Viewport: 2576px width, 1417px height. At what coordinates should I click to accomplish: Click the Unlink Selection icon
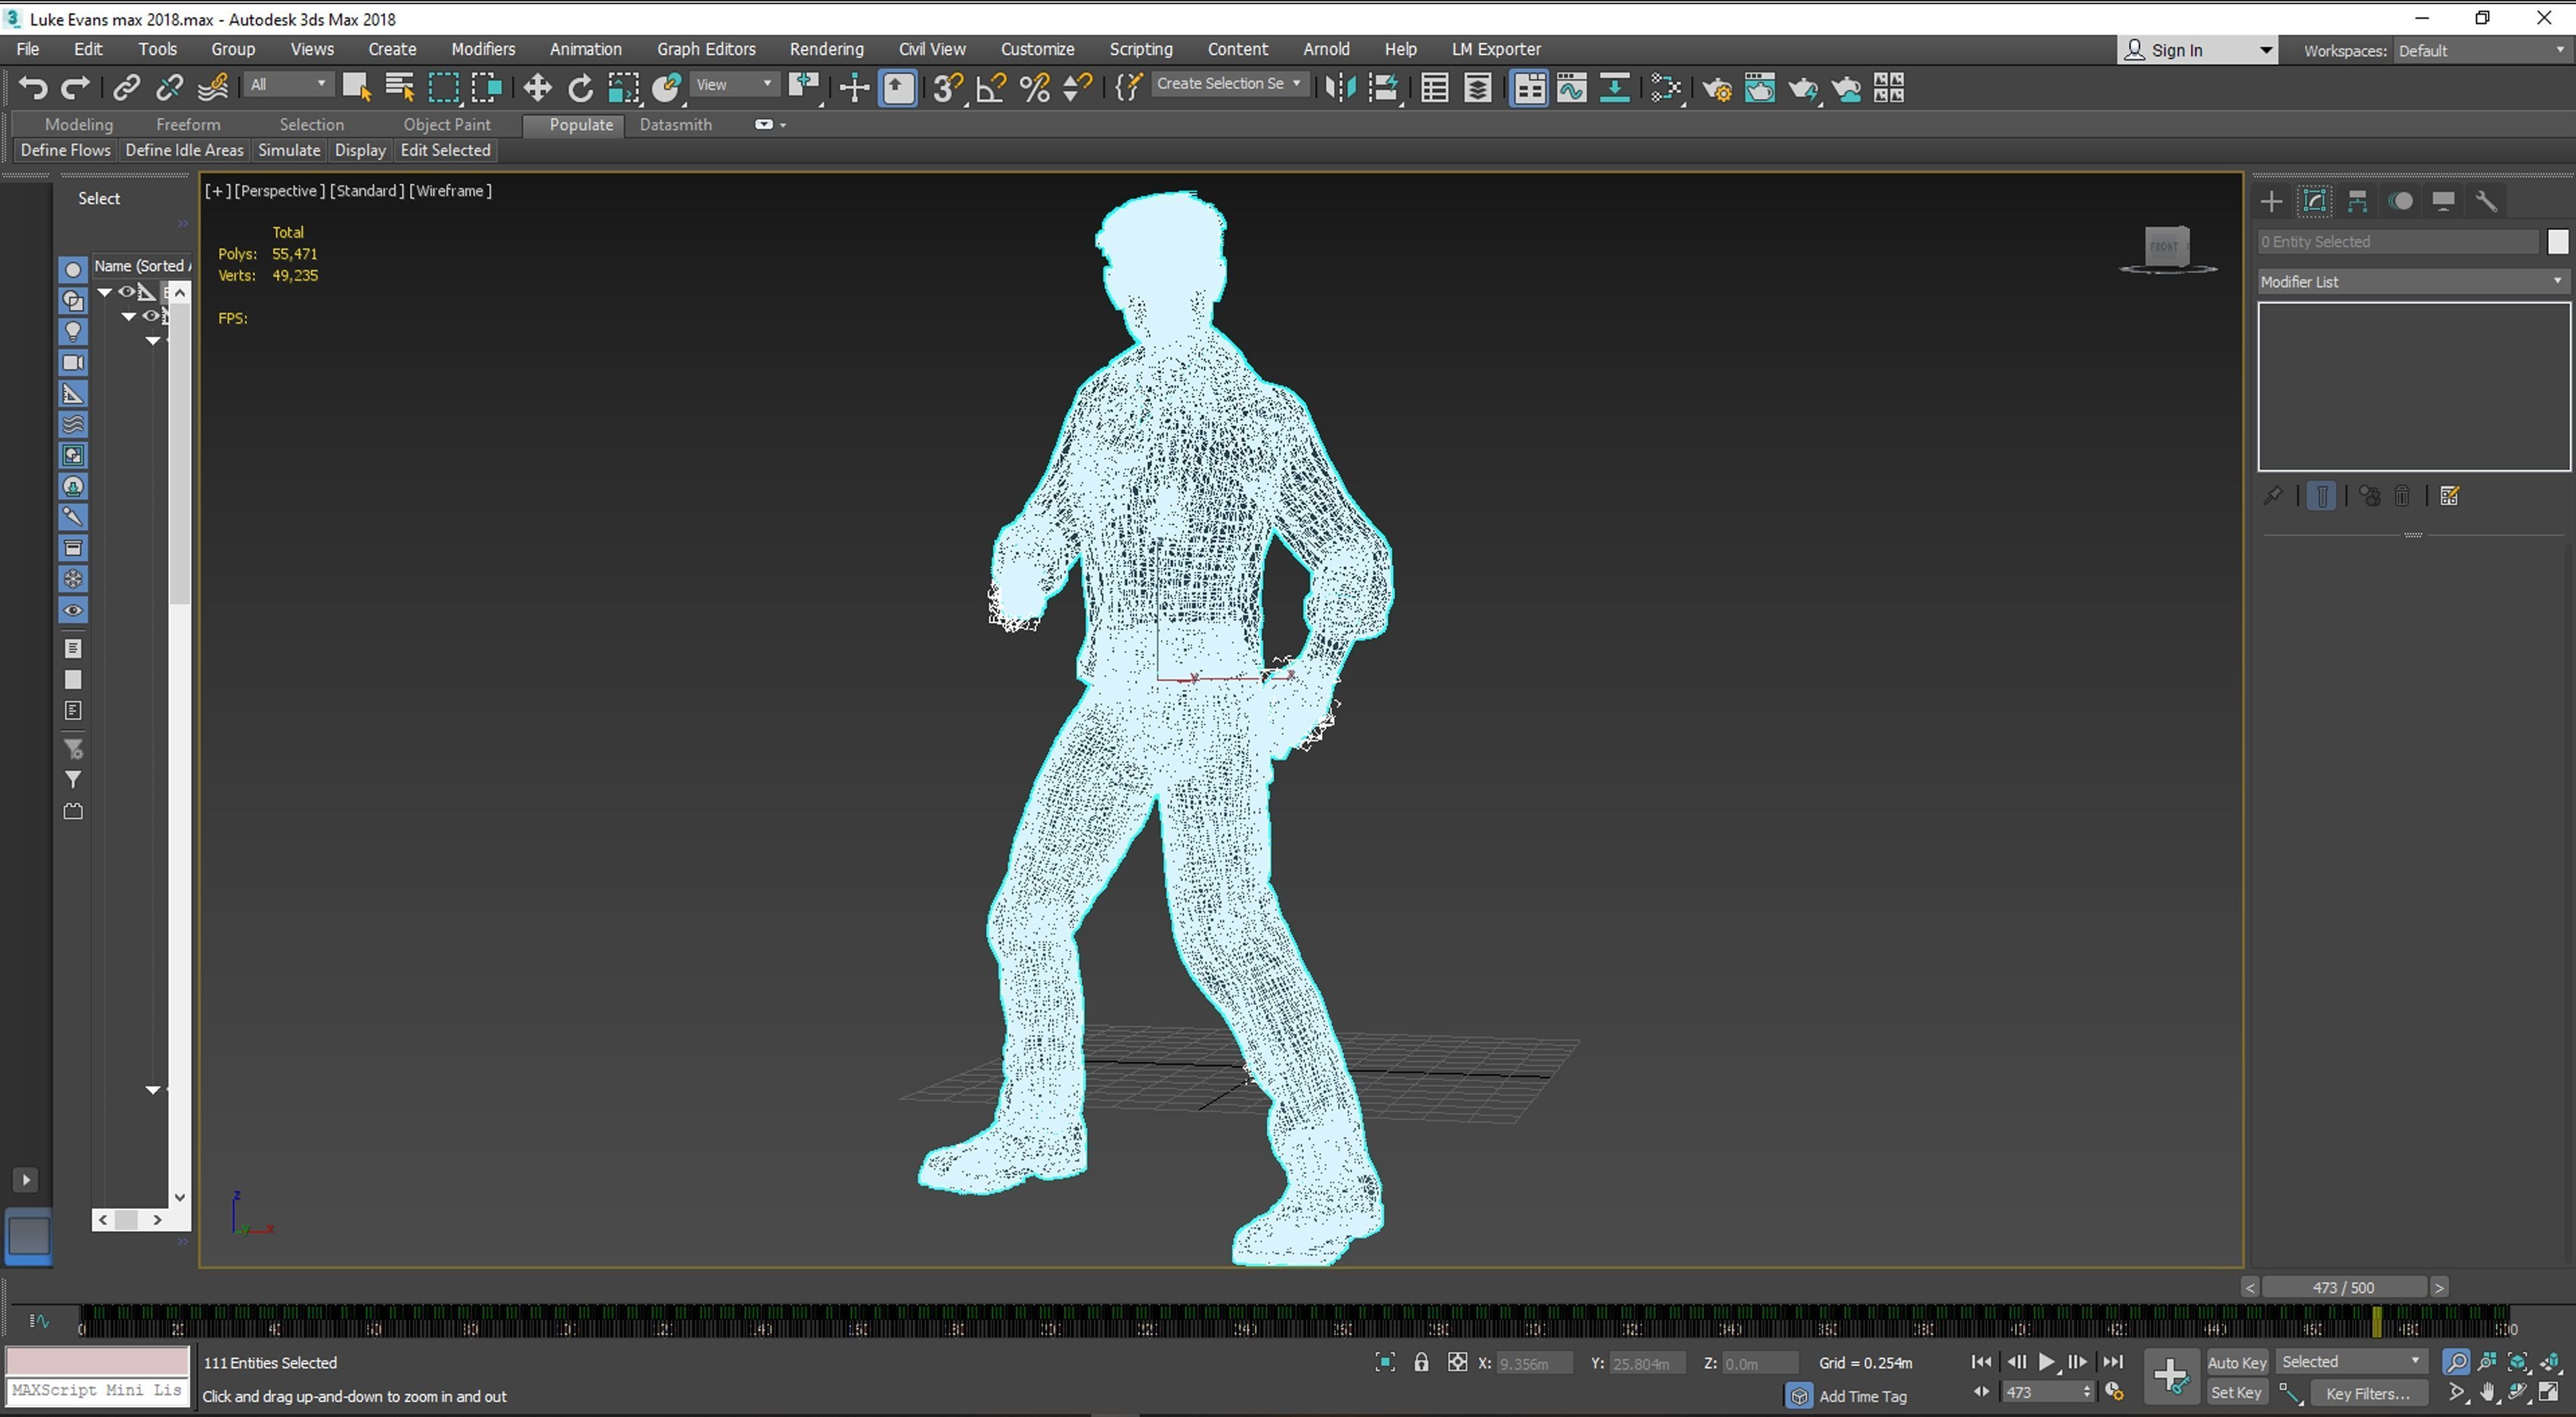point(169,88)
